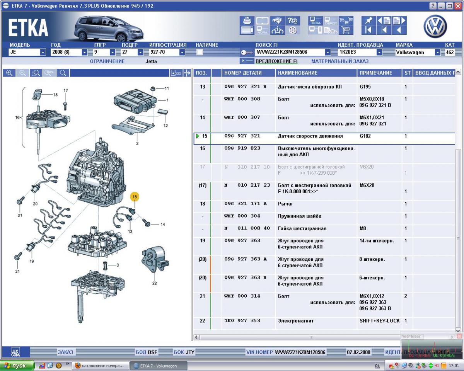The image size is (464, 371).
Task: Click Гайка шестигранная part name
Action: [x=302, y=228]
